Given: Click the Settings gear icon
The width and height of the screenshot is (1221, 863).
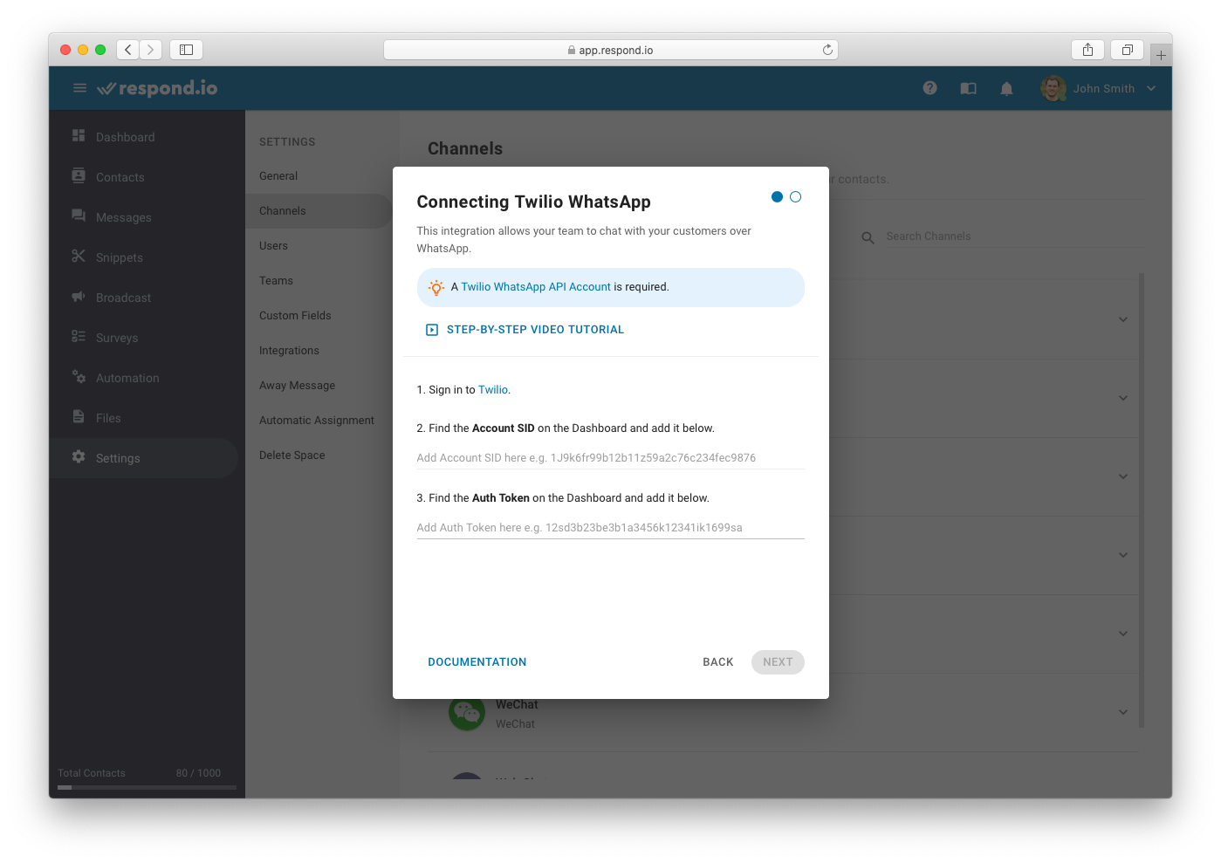Looking at the screenshot, I should (79, 457).
